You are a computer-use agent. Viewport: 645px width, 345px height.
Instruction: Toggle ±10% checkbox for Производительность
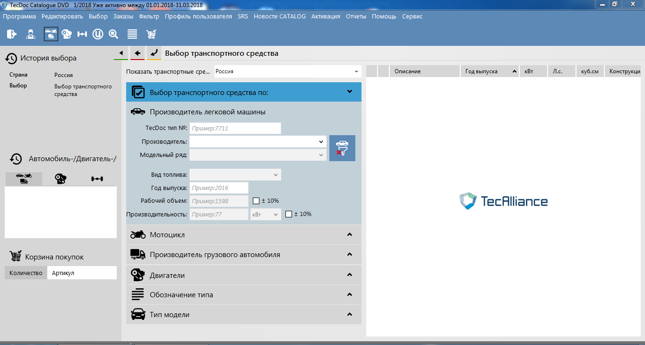pos(289,214)
